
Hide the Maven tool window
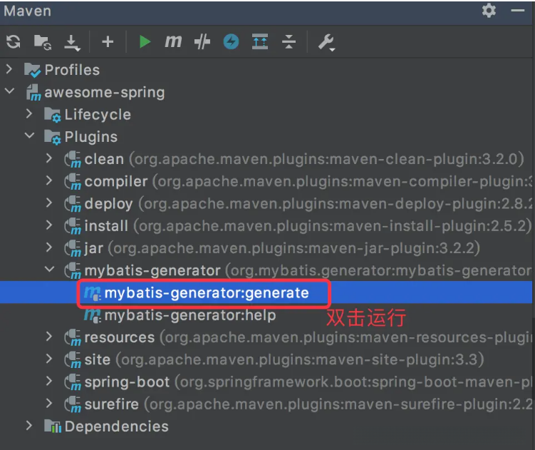[518, 11]
